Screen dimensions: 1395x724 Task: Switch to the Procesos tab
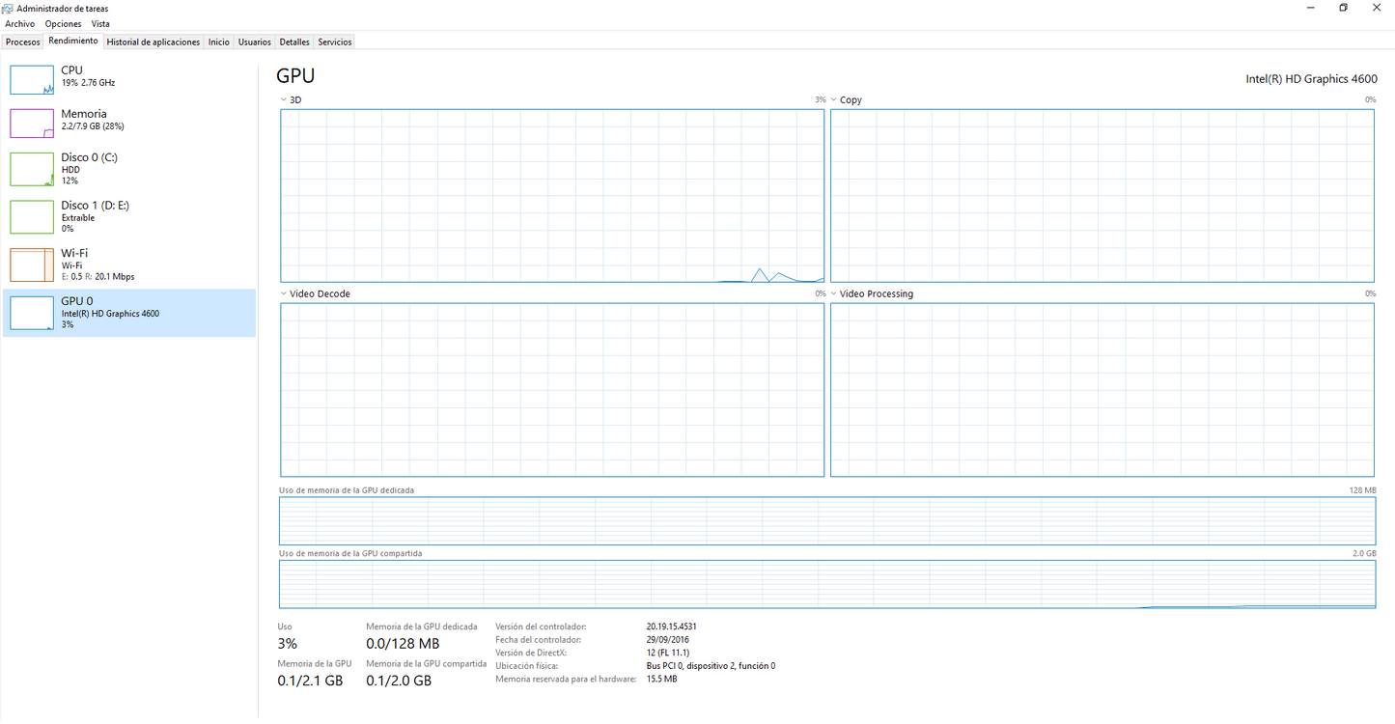coord(22,42)
